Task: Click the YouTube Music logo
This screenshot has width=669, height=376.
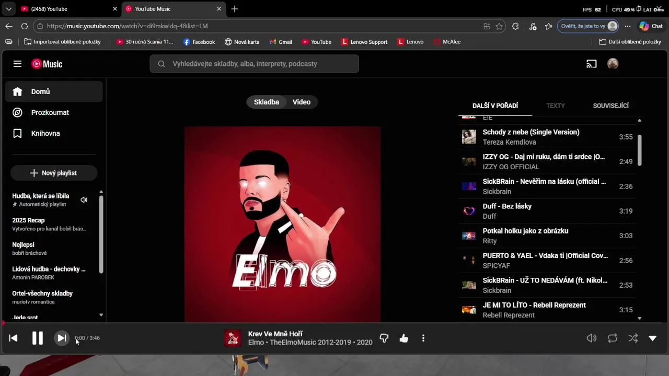Action: [x=47, y=64]
